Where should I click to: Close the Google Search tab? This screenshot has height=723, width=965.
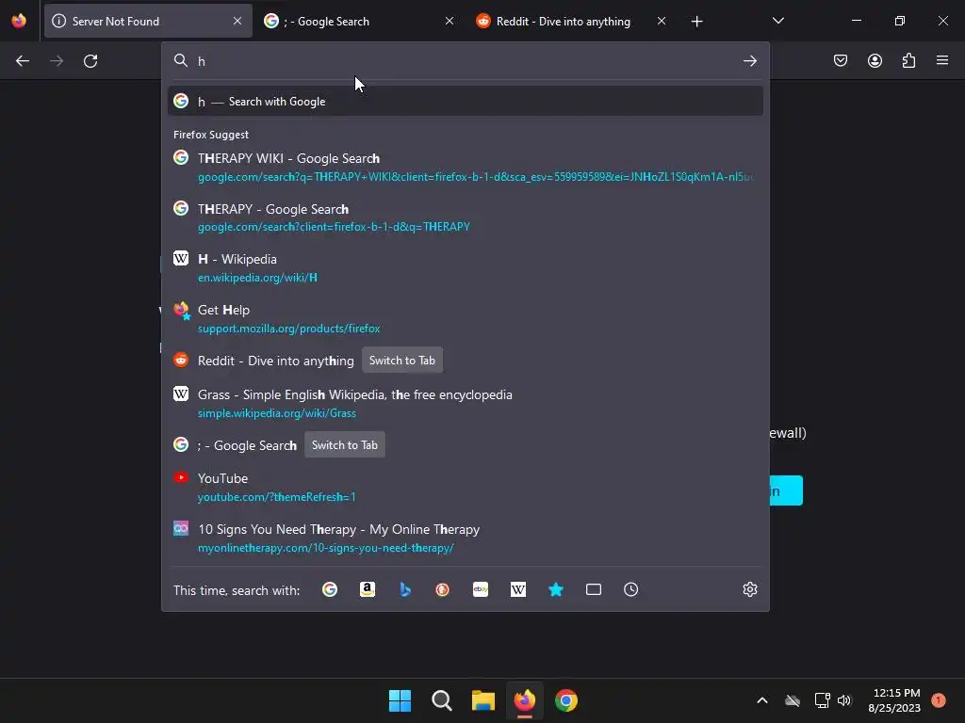pyautogui.click(x=450, y=21)
